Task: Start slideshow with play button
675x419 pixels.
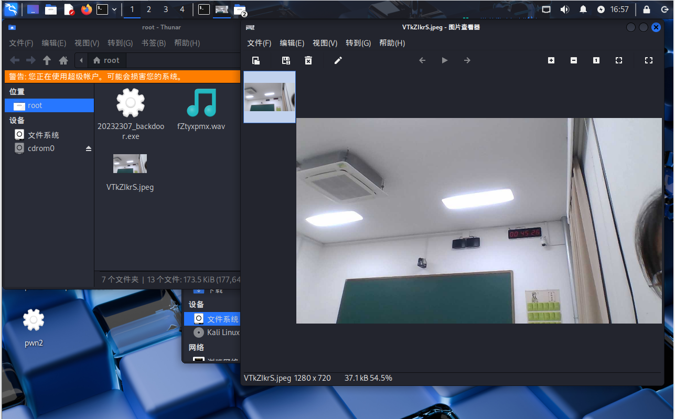Action: point(445,60)
